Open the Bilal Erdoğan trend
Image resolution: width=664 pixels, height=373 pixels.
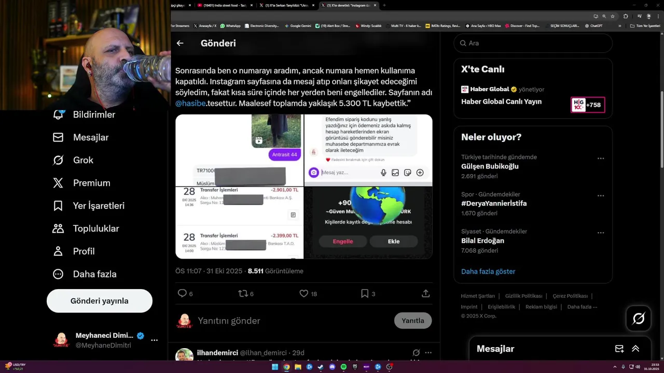(x=482, y=241)
